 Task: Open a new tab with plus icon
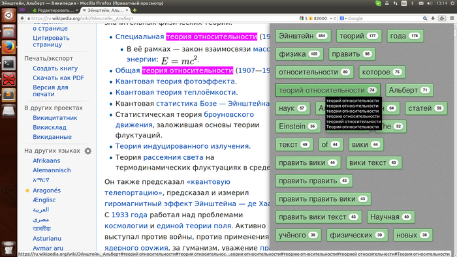[134, 10]
